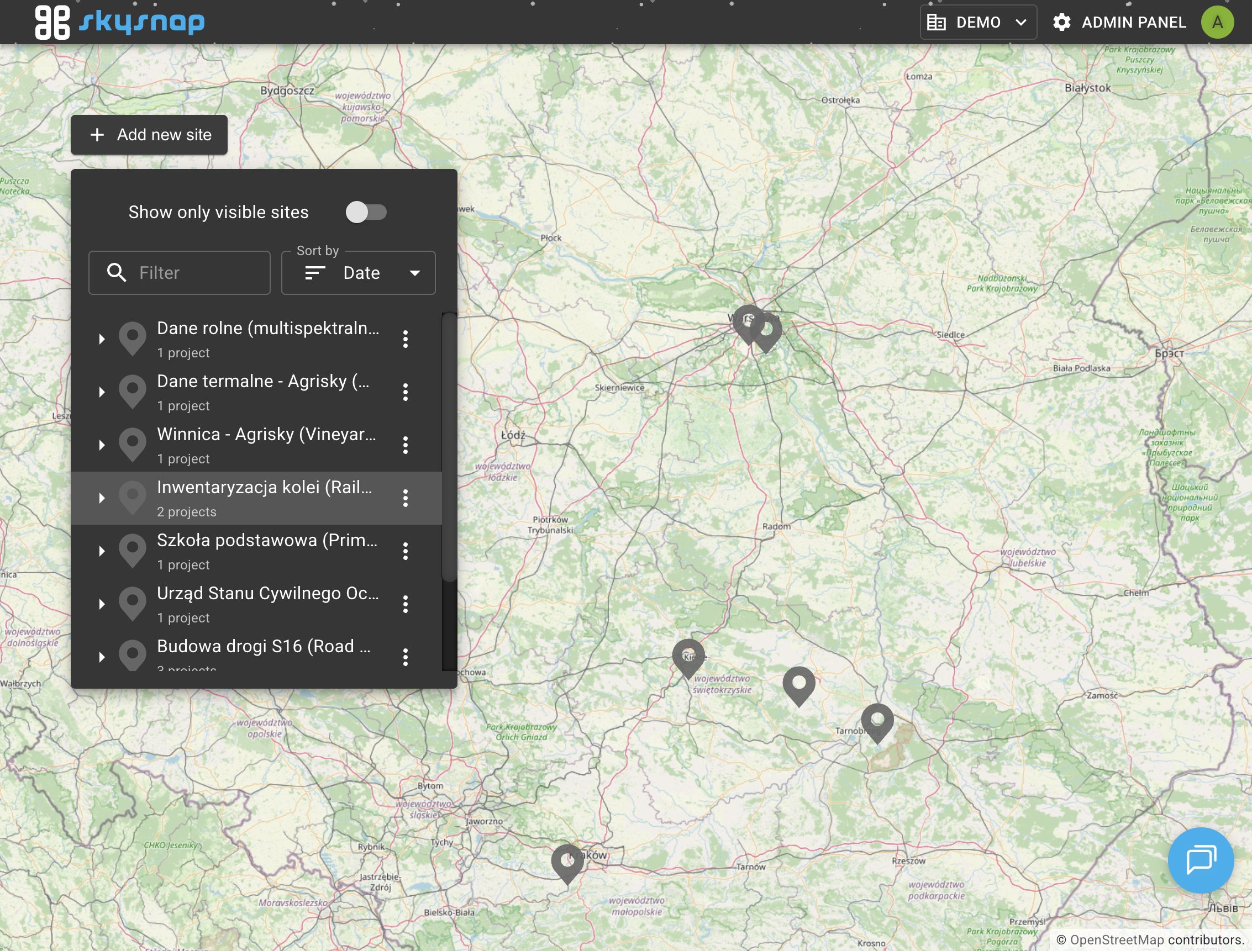Open the Admin Panel gear icon

point(1062,23)
